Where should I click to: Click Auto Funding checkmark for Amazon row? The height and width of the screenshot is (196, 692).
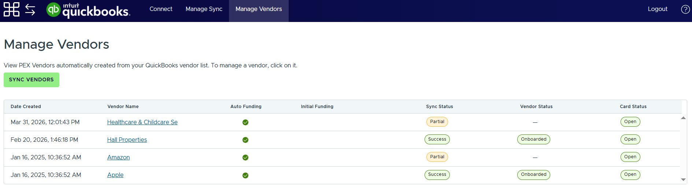[245, 158]
